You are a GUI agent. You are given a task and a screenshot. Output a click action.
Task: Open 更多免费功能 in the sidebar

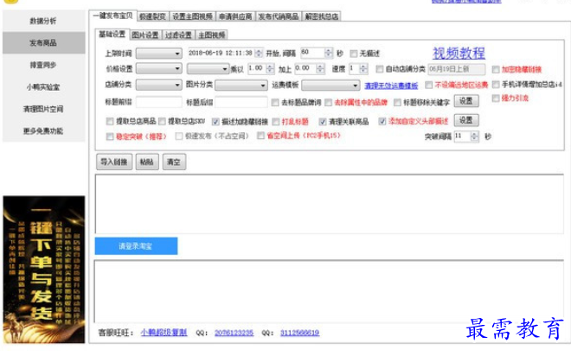43,131
